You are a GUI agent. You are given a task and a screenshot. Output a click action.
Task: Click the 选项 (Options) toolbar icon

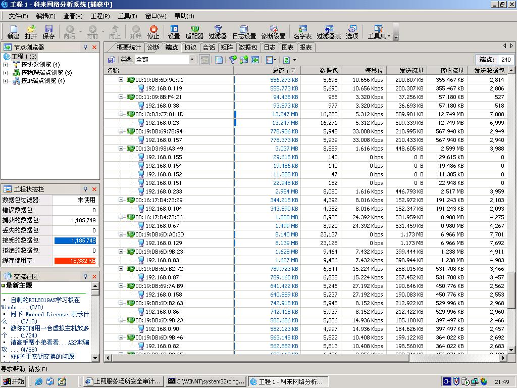pos(352,32)
